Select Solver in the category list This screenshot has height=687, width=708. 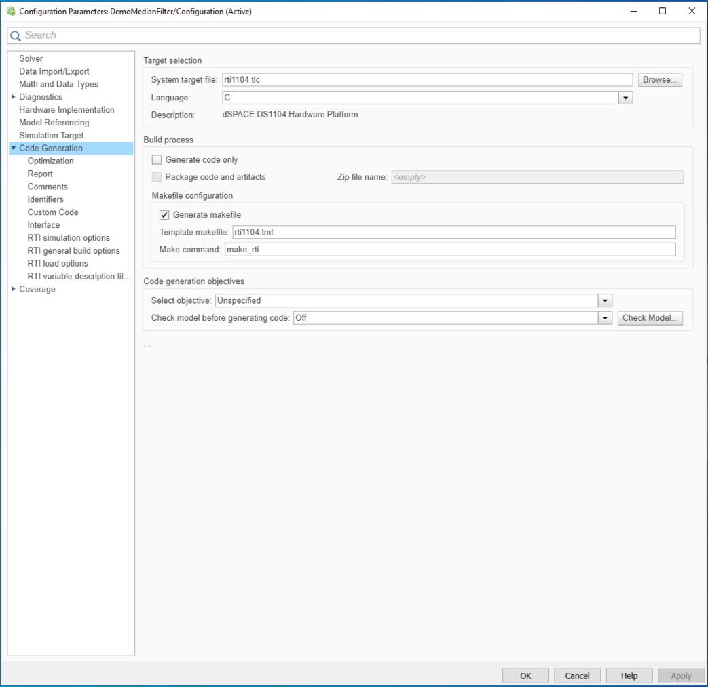[31, 59]
